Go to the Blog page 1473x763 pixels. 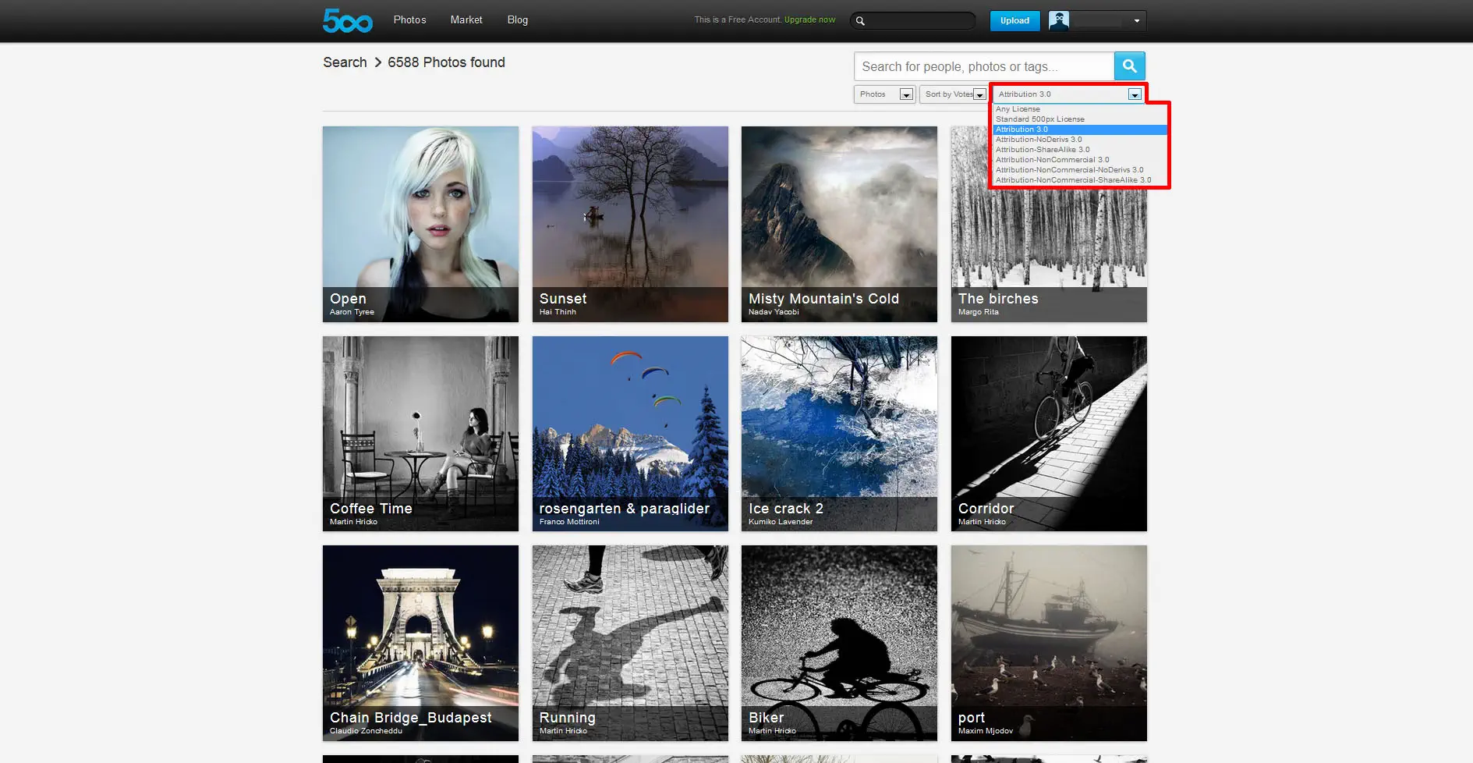coord(518,20)
